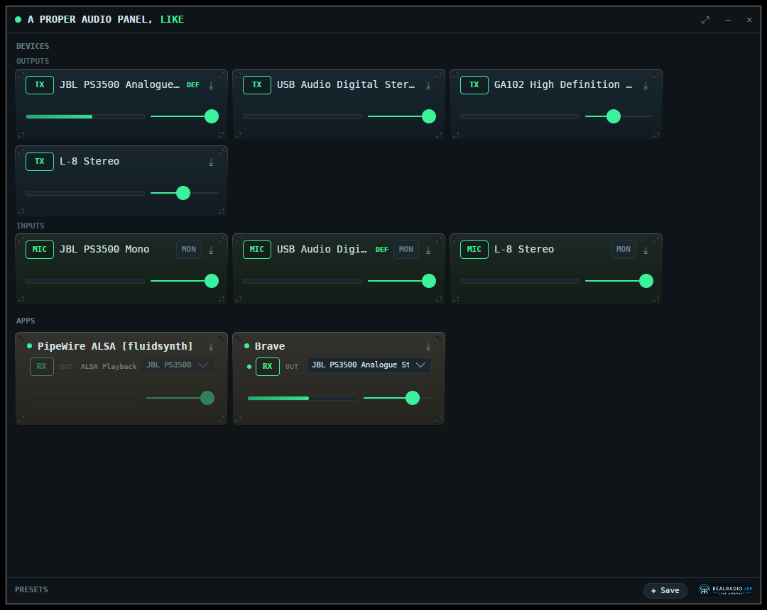Click the 'L-8 Stereo' name in Inputs
This screenshot has height=610, width=767.
(524, 249)
